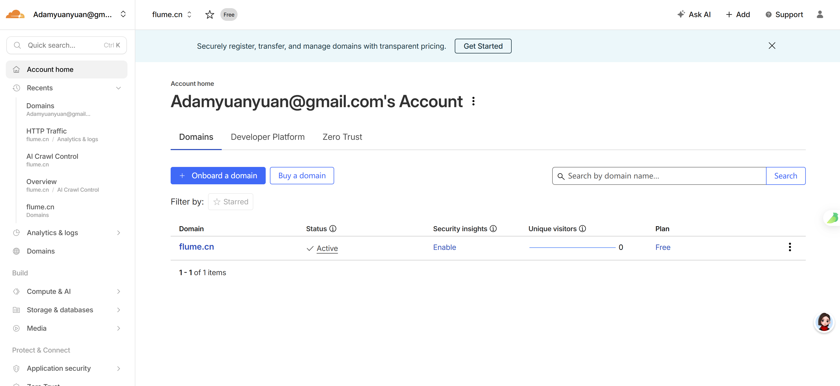Switch to the Domains tab
This screenshot has height=386, width=840.
coord(196,137)
